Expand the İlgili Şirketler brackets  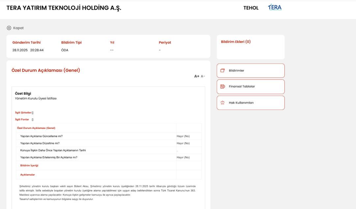click(x=33, y=112)
